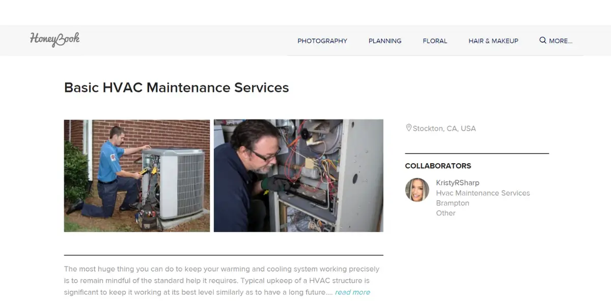Open the furnace wiring repair photo

click(x=298, y=176)
